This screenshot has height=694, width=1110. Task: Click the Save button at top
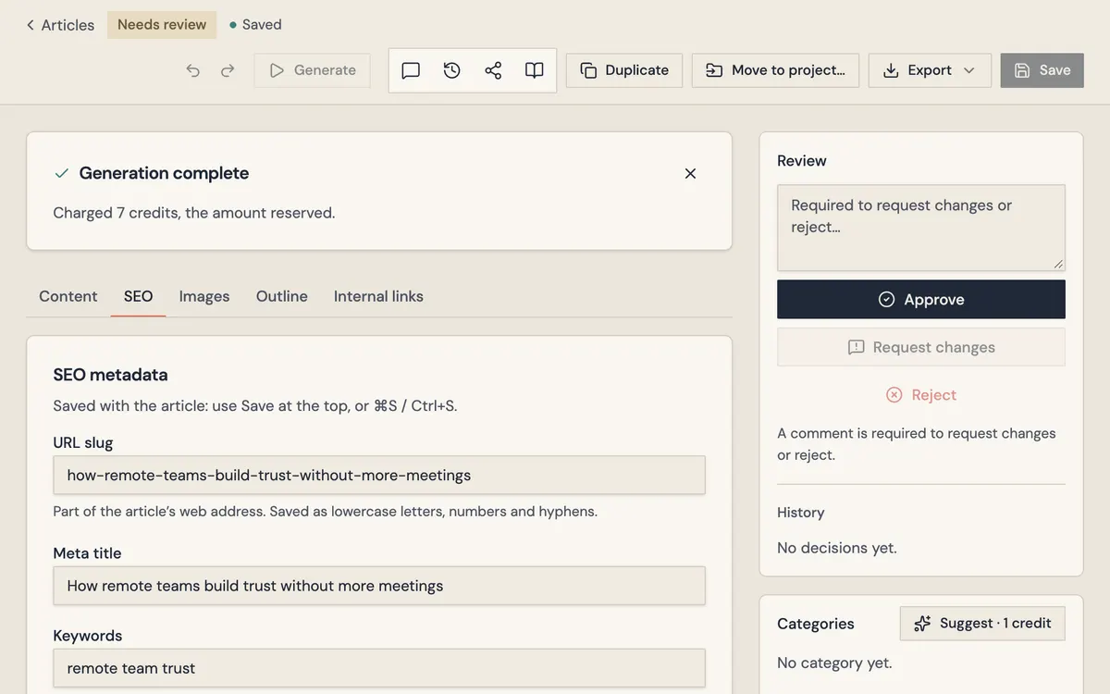(1042, 70)
